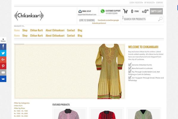The width and height of the screenshot is (178, 119).
Task: Open About Chikankaari in upper nav row
Action: pyautogui.click(x=55, y=30)
